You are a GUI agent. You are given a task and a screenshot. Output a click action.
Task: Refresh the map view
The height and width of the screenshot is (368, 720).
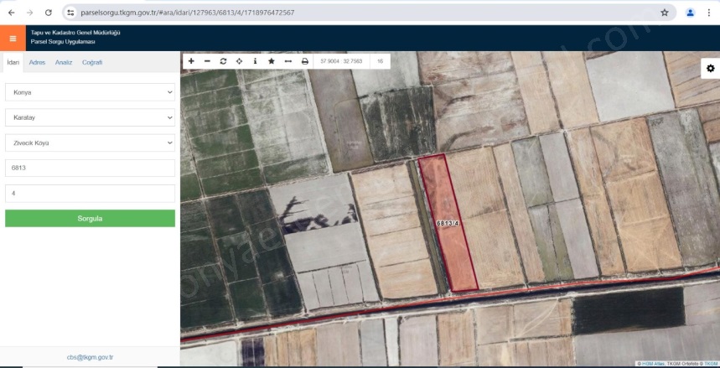[223, 61]
